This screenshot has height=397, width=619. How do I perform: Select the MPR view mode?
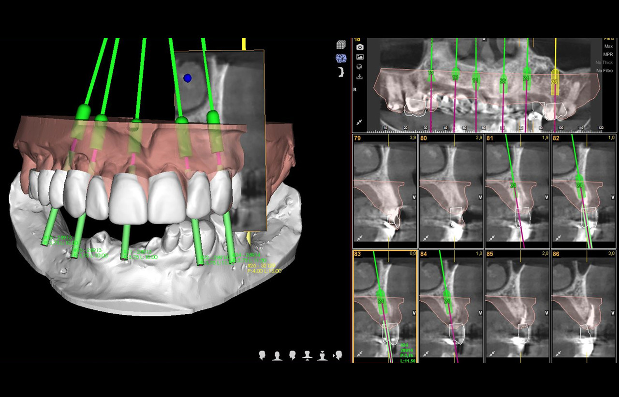coord(608,54)
